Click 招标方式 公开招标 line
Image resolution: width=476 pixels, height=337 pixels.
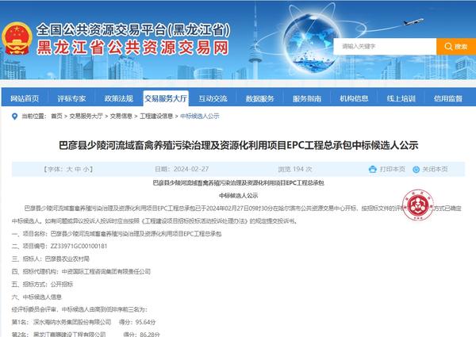(x=43, y=284)
